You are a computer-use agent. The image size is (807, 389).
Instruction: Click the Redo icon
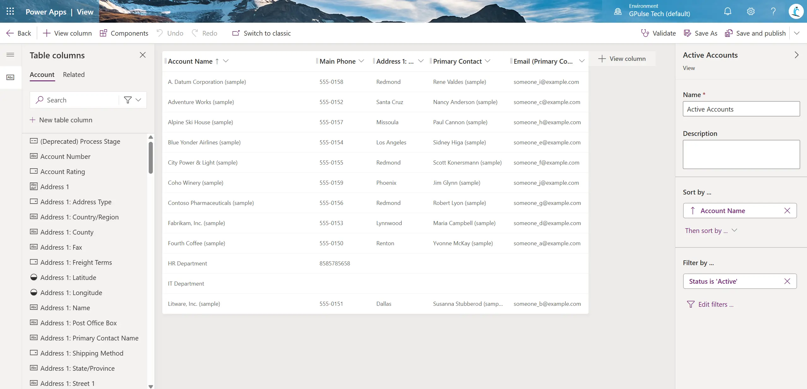pos(195,33)
